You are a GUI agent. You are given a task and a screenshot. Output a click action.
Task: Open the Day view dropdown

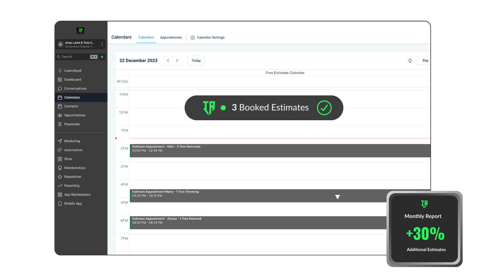[x=424, y=61]
